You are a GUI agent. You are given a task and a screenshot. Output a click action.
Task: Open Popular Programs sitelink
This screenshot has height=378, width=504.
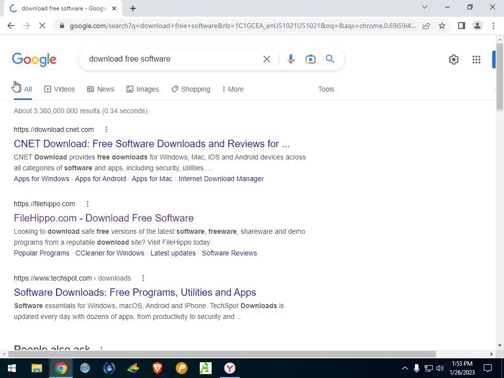41,253
